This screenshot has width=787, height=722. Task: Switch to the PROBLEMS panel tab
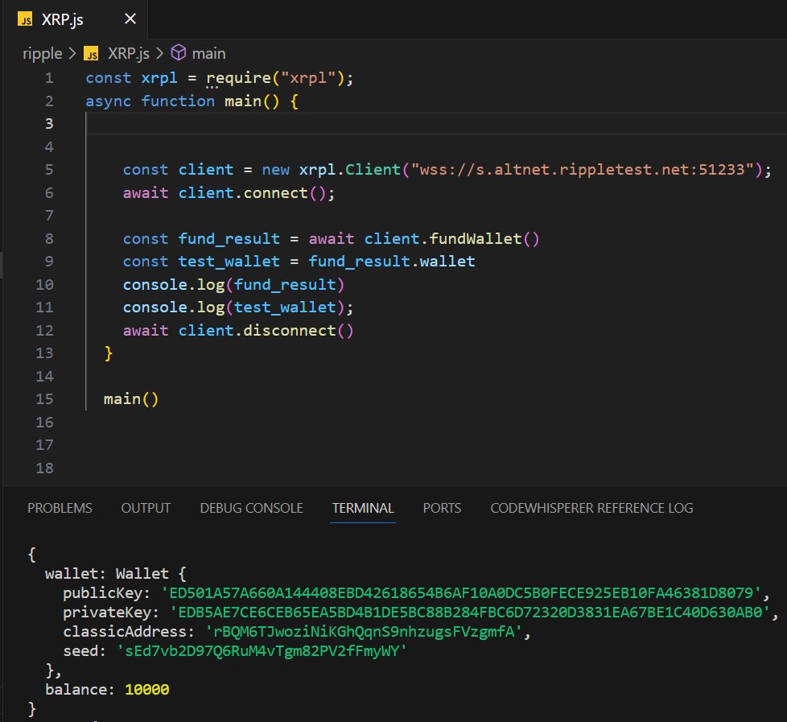[60, 508]
